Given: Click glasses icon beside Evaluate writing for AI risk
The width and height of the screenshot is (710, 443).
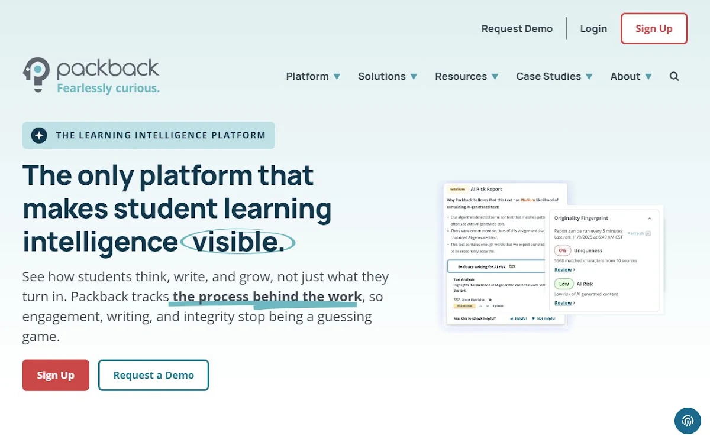Looking at the screenshot, I should click(x=512, y=266).
